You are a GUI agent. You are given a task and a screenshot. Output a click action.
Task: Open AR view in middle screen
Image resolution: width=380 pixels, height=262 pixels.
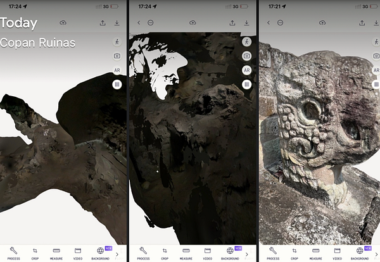pos(247,70)
